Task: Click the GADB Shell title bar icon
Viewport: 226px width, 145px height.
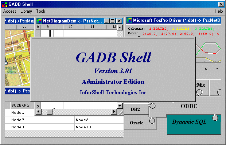Action: (x=4, y=4)
